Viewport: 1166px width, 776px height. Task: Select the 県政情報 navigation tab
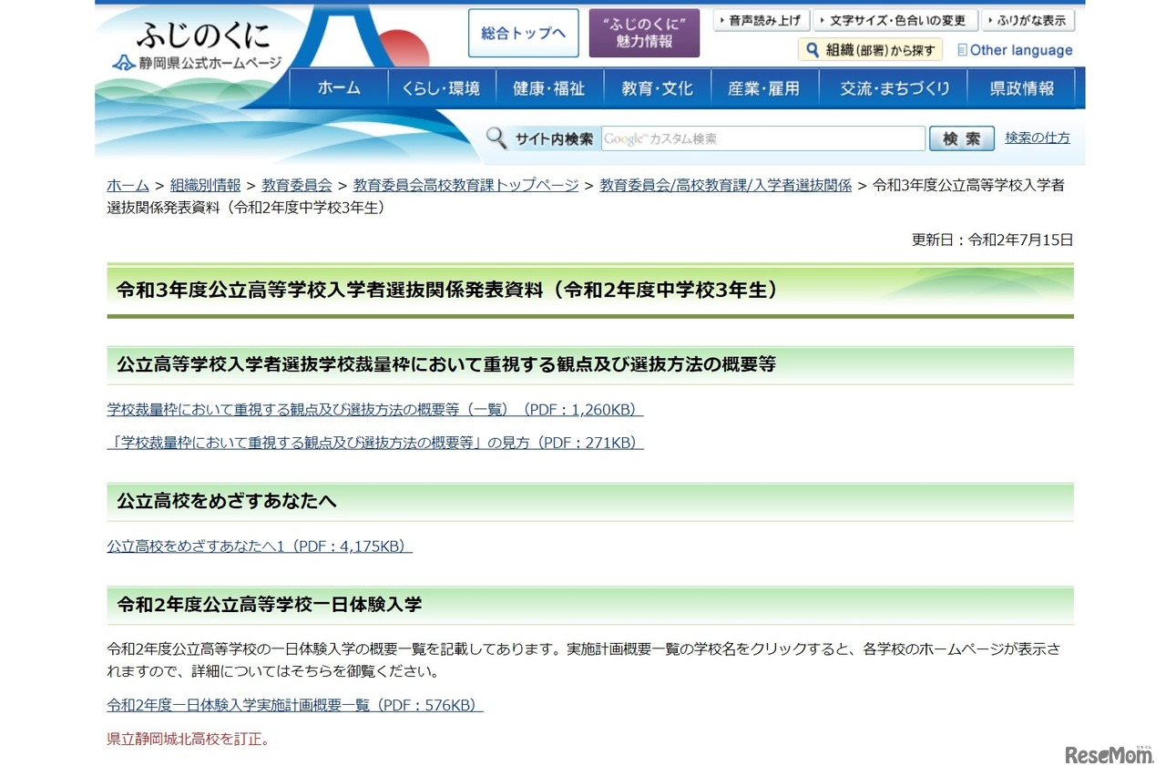point(1022,88)
